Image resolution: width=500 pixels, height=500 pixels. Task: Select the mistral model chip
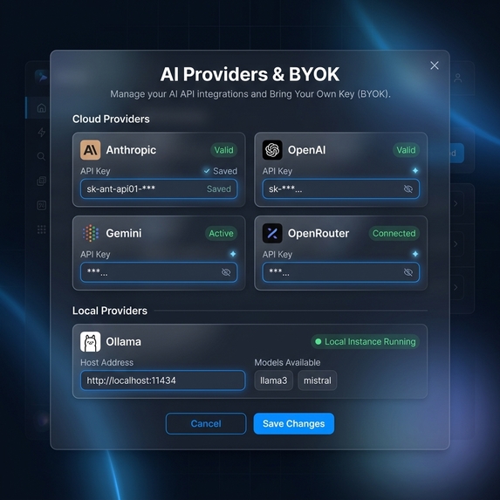[x=318, y=380]
